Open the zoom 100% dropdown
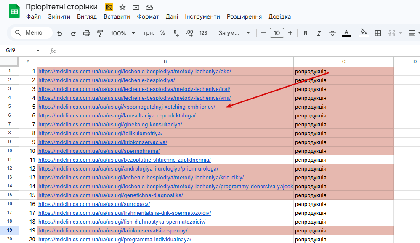The image size is (420, 243). click(x=123, y=33)
